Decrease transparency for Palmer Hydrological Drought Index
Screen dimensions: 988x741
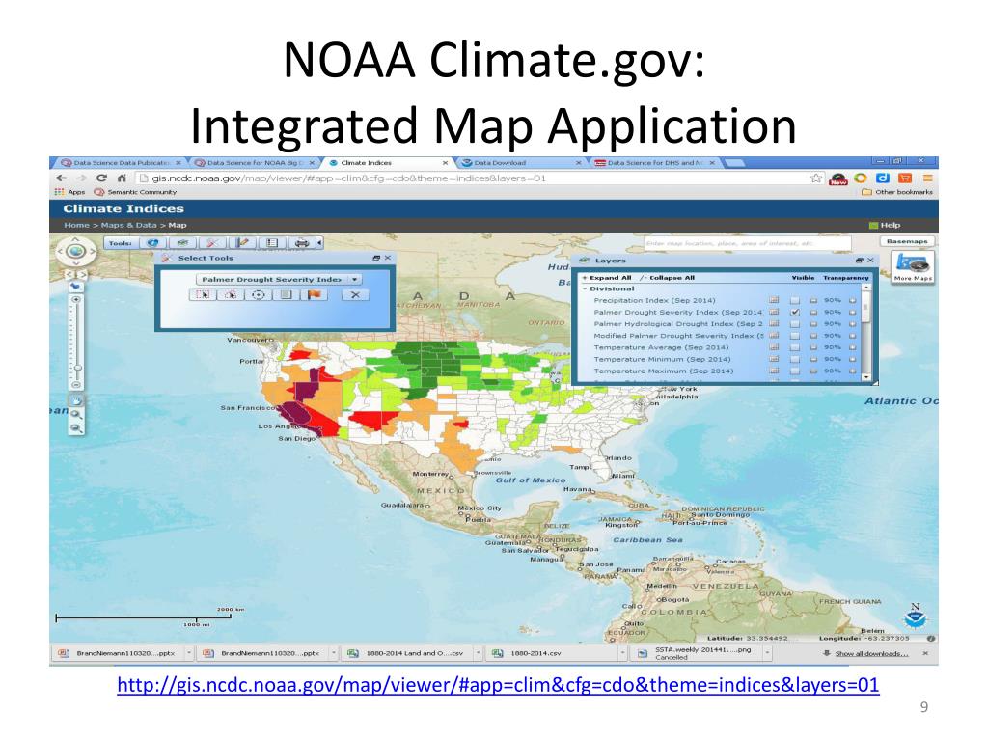pos(813,324)
